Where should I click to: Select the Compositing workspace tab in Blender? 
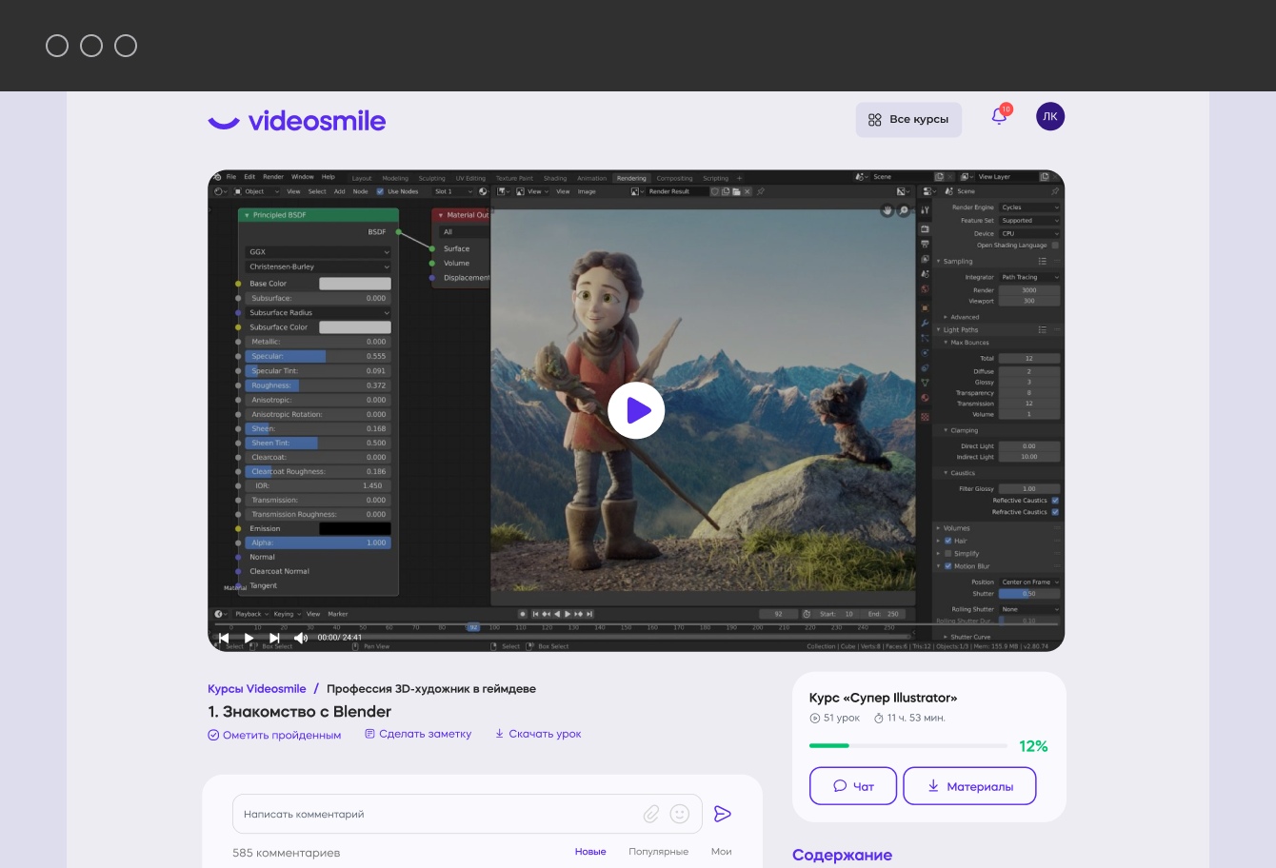(x=674, y=178)
